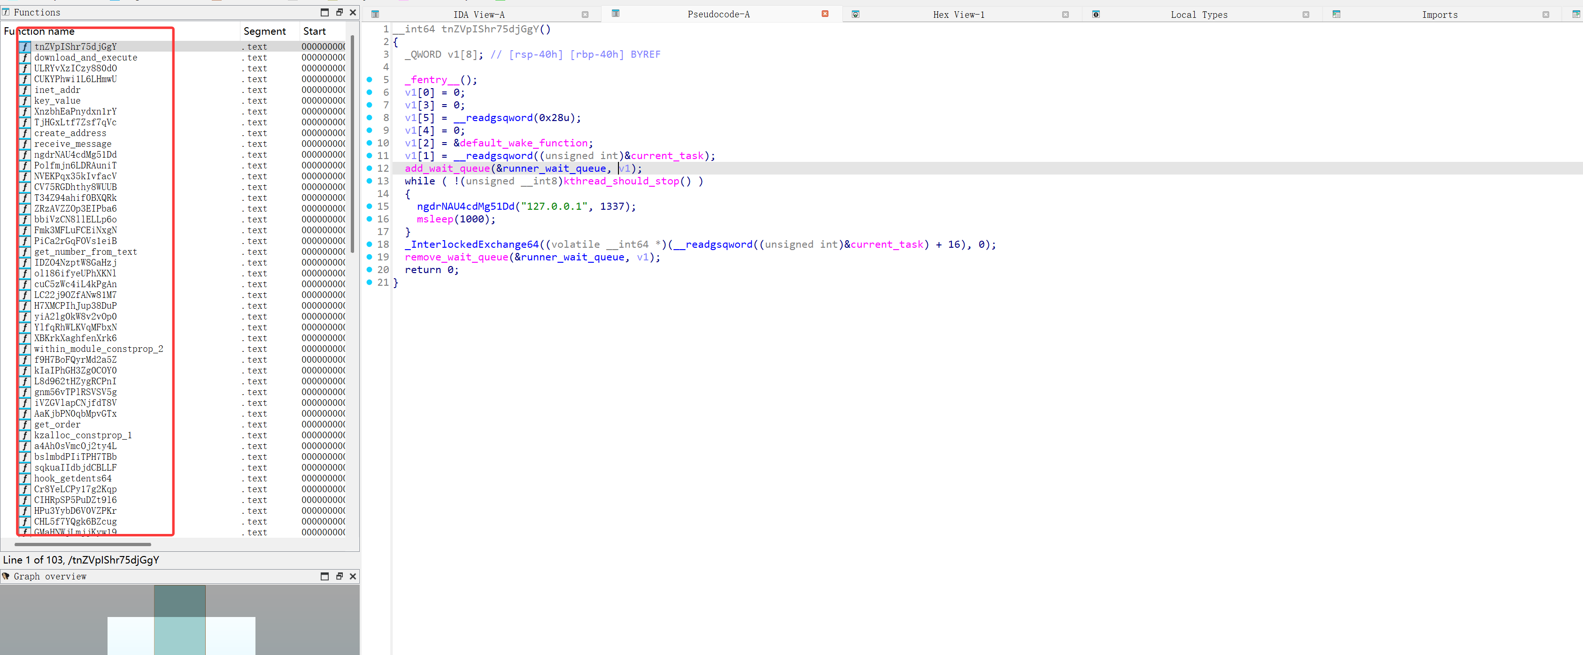This screenshot has height=655, width=1583.
Task: Click function icon beside CV75RGDhthy8WUUB
Action: [24, 187]
